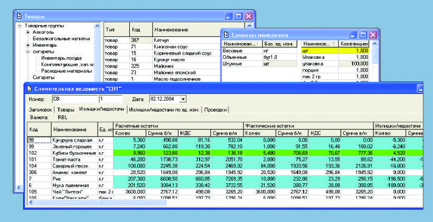The image size is (433, 222).
Task: Click Ед. изм. header in the ведомость table
Action: (x=106, y=129)
